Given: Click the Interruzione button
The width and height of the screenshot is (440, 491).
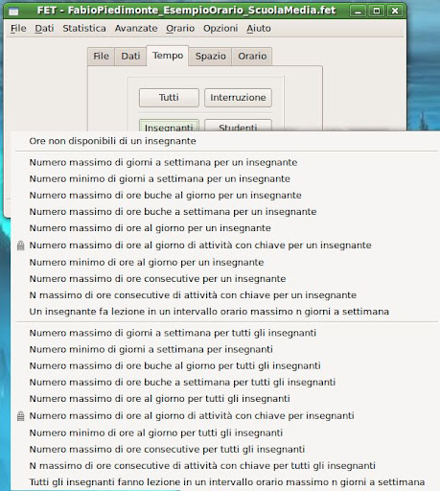Looking at the screenshot, I should pyautogui.click(x=238, y=98).
